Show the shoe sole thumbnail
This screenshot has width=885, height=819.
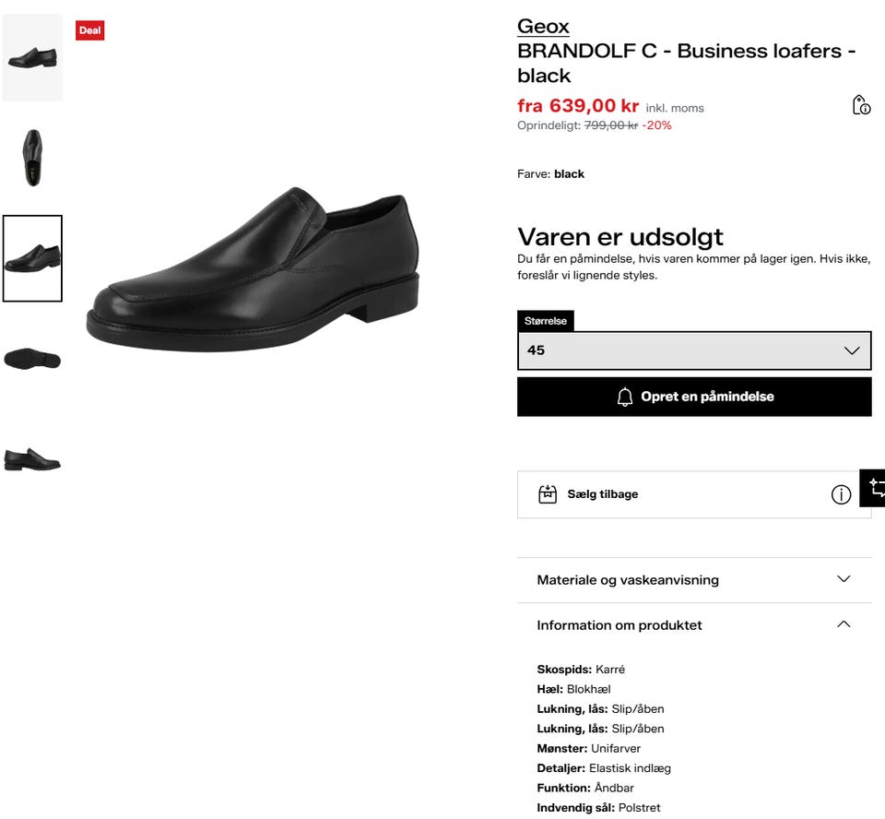pyautogui.click(x=32, y=359)
